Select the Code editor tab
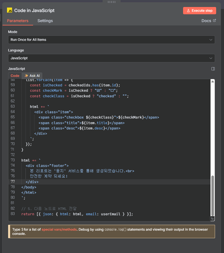The width and height of the screenshot is (224, 253). [15, 76]
